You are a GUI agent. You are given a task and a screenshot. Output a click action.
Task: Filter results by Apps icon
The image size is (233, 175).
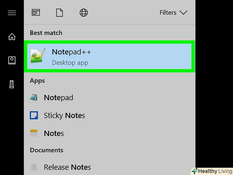coord(36,13)
